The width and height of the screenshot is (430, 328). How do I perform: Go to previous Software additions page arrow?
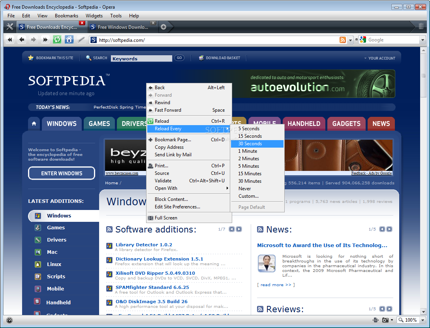[x=232, y=229]
